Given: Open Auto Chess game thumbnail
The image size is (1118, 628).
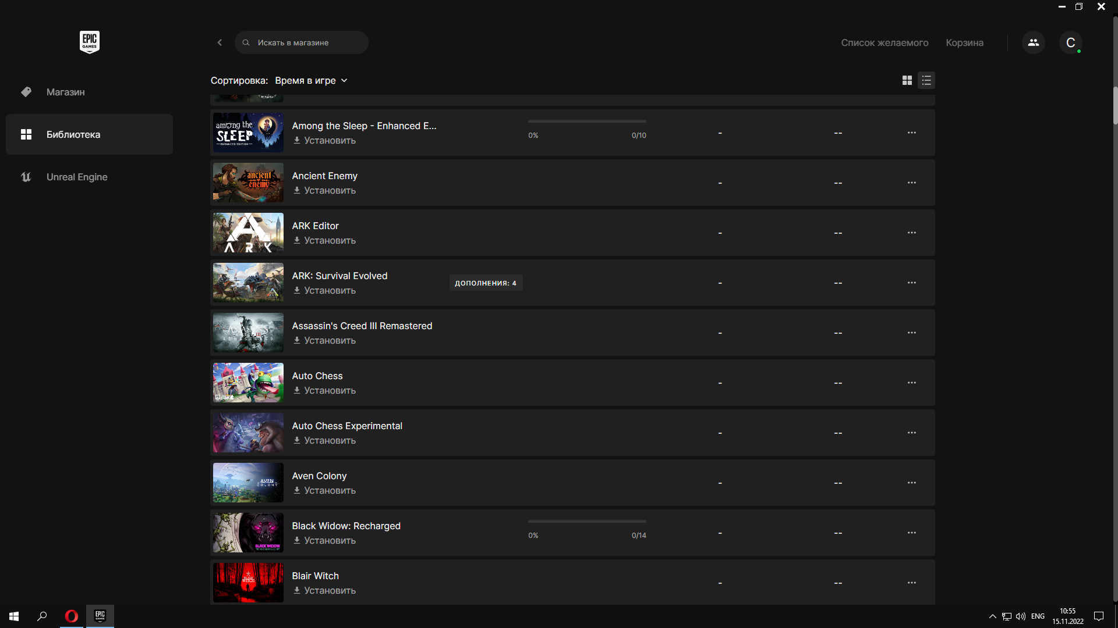Looking at the screenshot, I should point(248,383).
